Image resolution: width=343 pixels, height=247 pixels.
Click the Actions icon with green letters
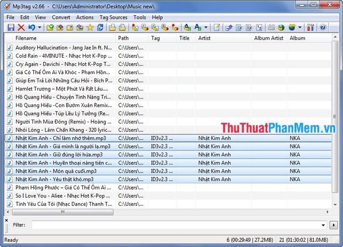click(188, 27)
